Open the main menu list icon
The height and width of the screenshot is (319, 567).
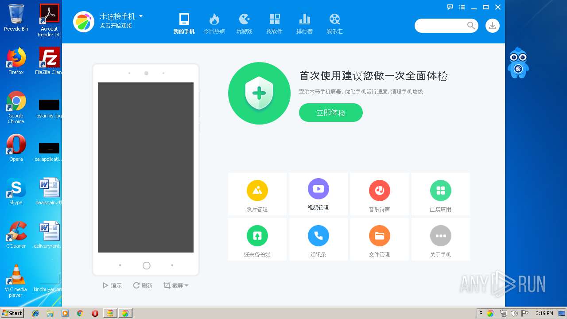pos(462,7)
